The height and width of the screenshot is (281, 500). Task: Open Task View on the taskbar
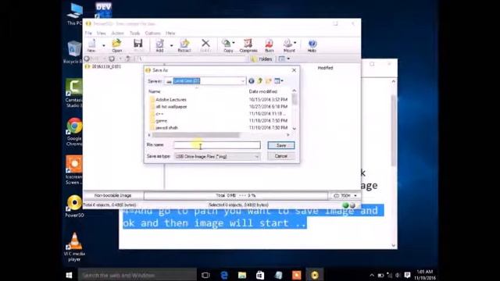(205, 275)
